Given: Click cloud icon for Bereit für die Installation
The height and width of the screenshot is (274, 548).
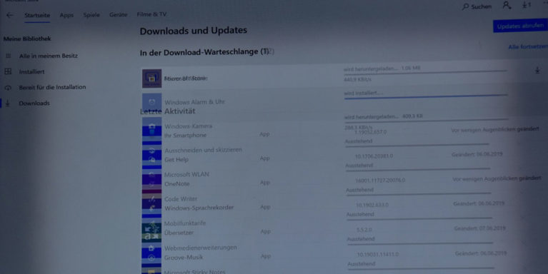Looking at the screenshot, I should click(x=8, y=87).
